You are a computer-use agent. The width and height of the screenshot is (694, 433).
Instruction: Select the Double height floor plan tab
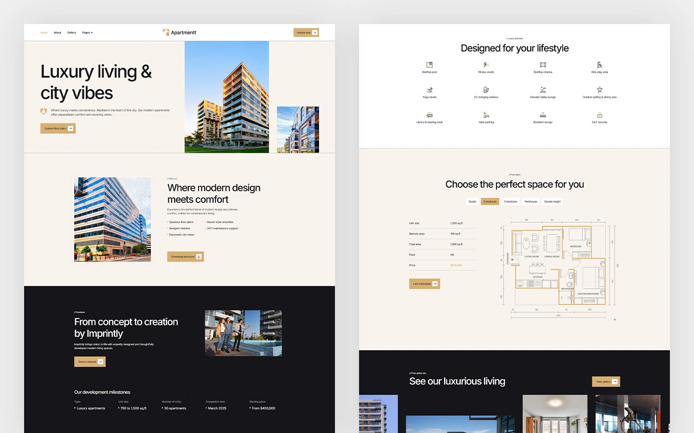pyautogui.click(x=552, y=202)
